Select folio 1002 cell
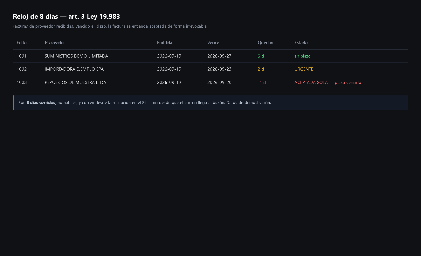421x256 pixels. click(22, 69)
